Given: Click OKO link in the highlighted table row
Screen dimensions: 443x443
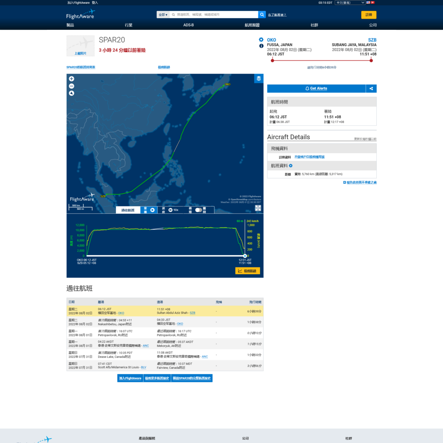Looking at the screenshot, I should [x=121, y=313].
